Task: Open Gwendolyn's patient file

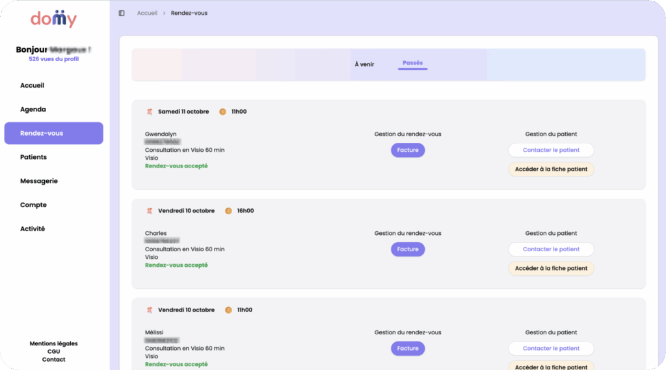Action: [551, 169]
